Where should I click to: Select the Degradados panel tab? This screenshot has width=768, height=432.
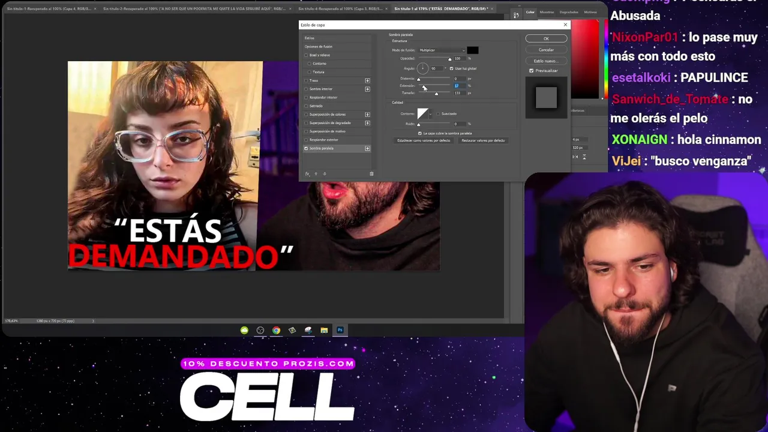pyautogui.click(x=569, y=12)
